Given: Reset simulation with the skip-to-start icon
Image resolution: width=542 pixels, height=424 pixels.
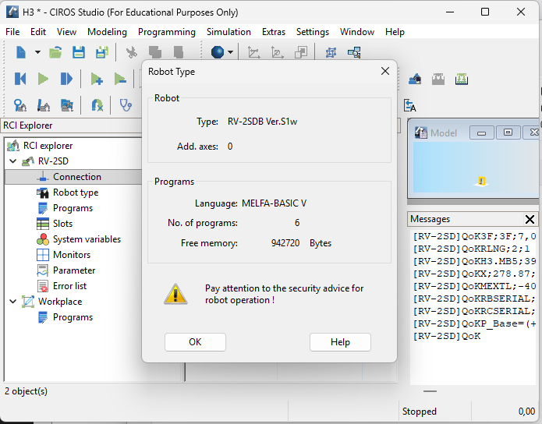Looking at the screenshot, I should pos(20,79).
